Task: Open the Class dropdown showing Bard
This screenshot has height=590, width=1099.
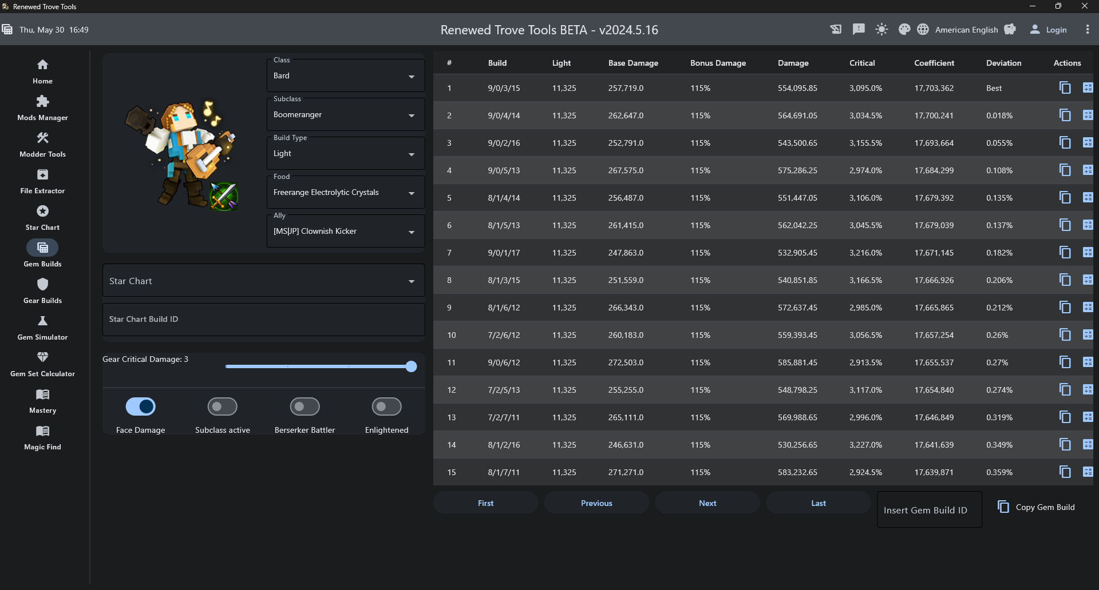Action: coord(345,76)
